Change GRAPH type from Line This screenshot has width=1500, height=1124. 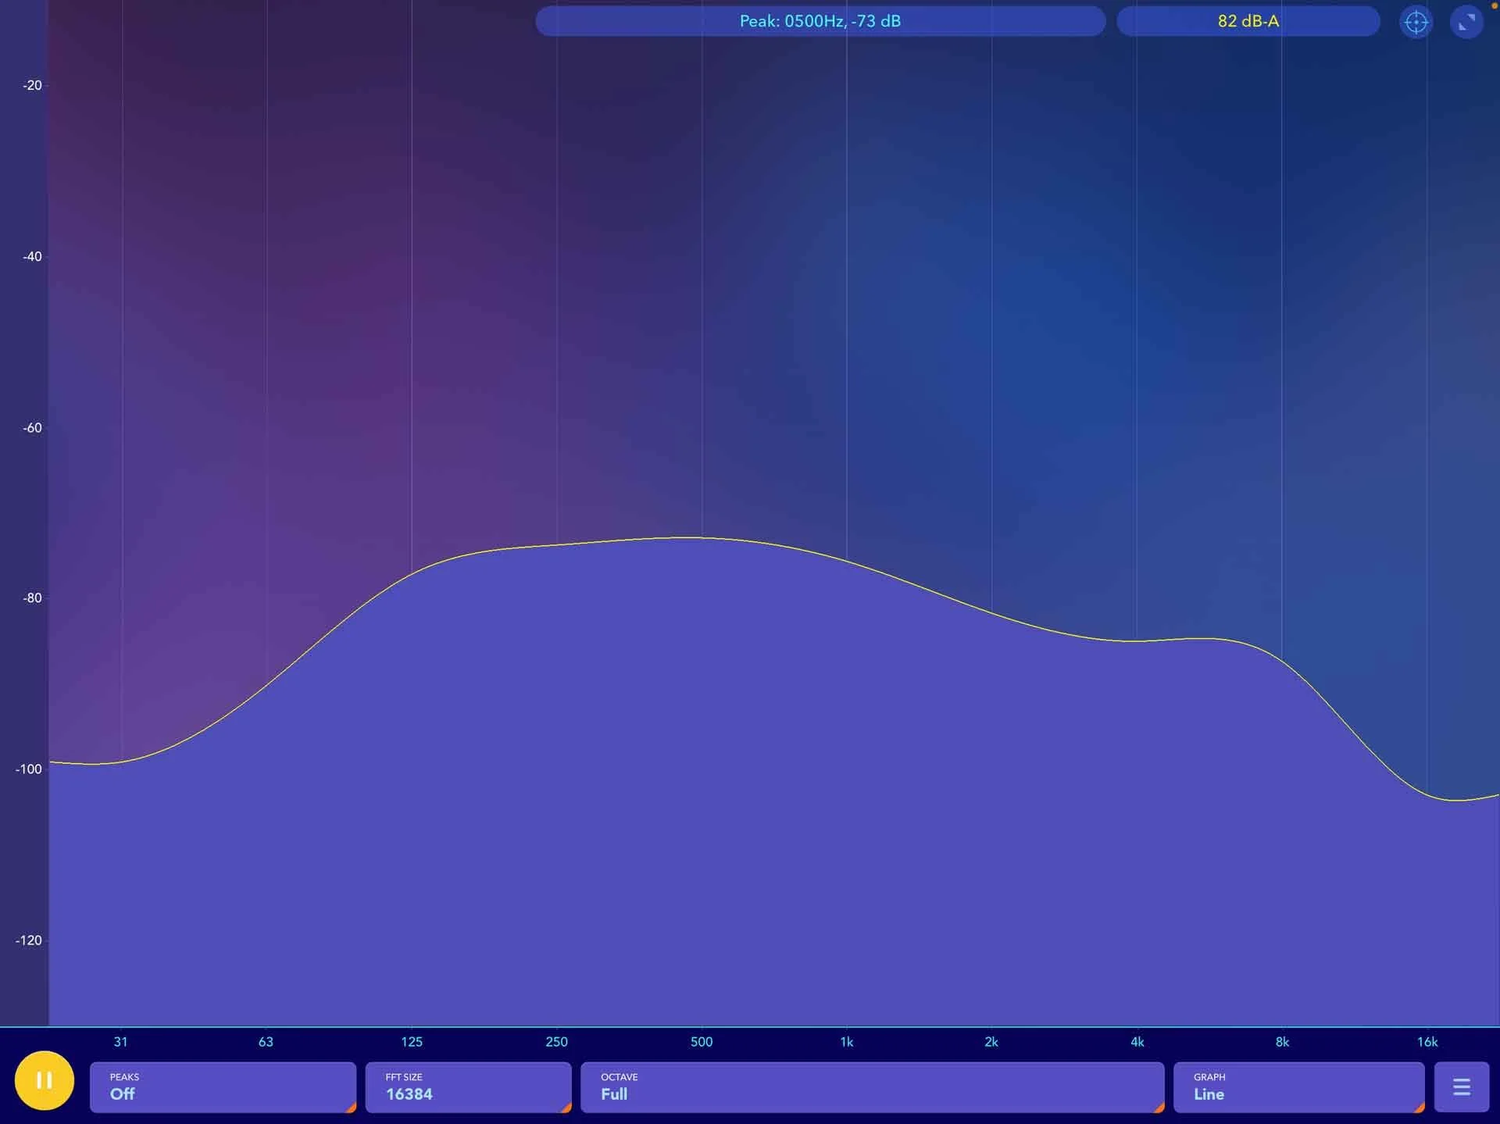point(1298,1087)
